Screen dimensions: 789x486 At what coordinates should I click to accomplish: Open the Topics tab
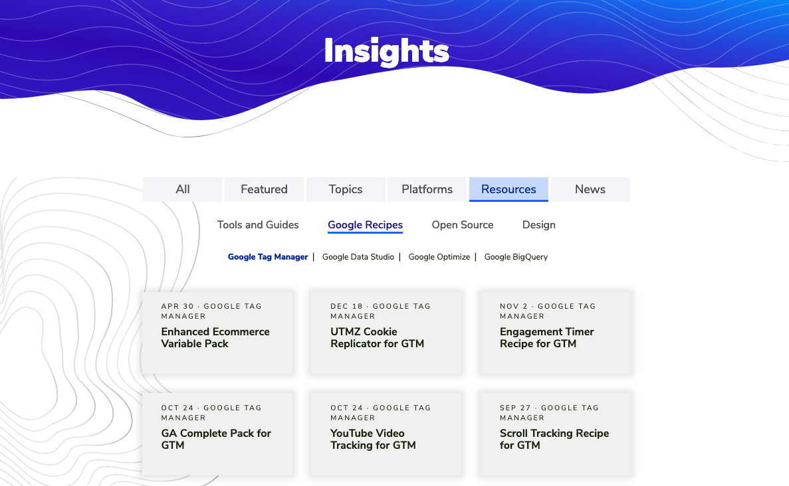click(x=346, y=189)
